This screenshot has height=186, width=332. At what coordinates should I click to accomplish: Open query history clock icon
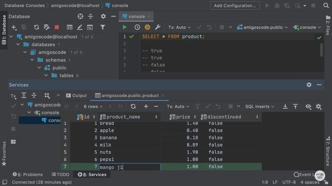click(137, 27)
